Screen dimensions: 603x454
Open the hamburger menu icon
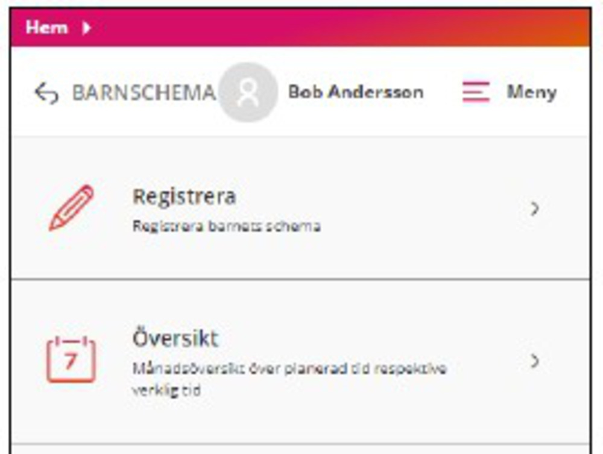(476, 92)
